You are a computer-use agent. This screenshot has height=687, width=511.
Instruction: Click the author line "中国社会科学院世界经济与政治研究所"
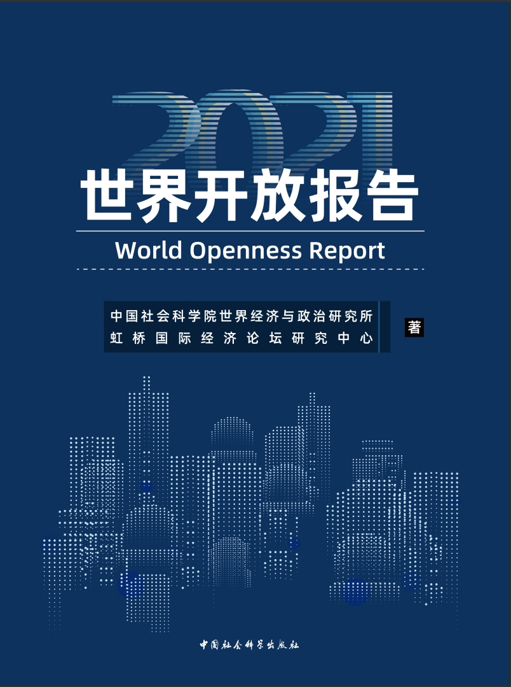click(x=241, y=316)
